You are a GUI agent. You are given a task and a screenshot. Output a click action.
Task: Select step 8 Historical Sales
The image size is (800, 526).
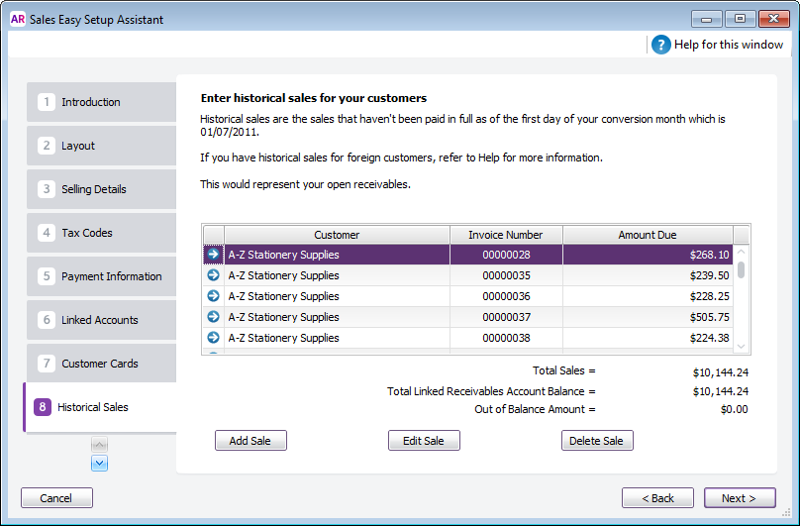coord(100,407)
